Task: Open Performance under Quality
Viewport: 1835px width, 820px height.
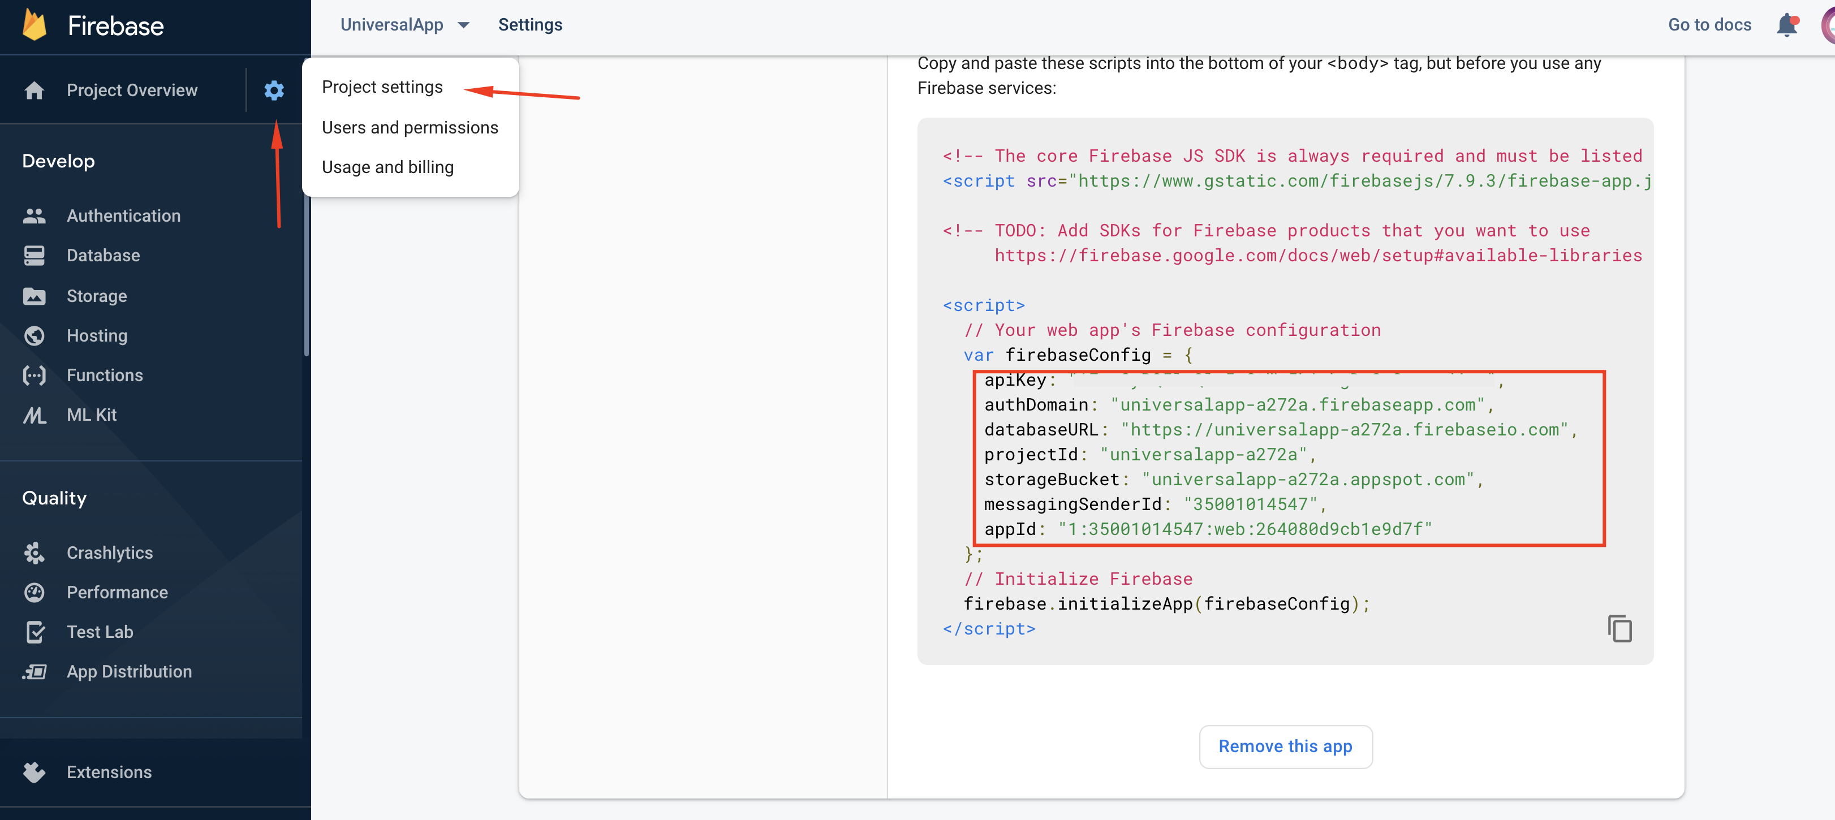Action: tap(118, 593)
